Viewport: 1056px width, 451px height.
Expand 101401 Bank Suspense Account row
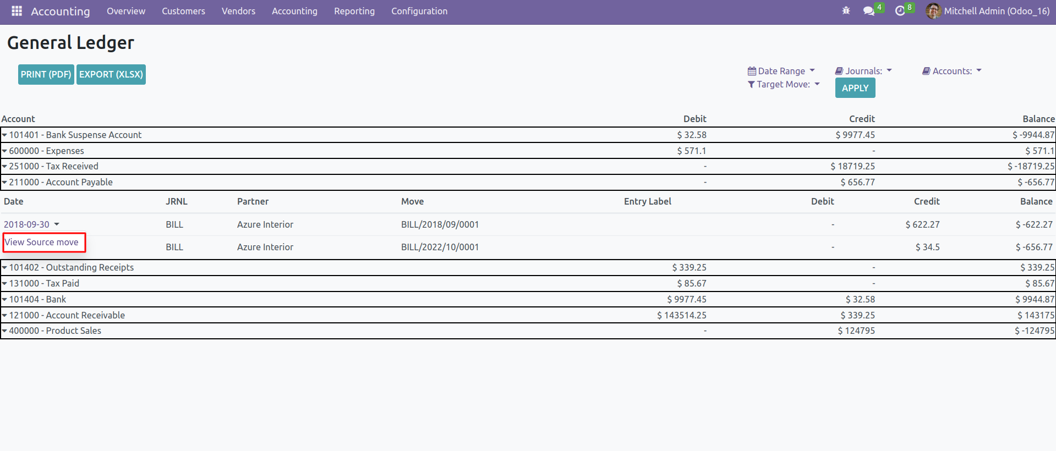pos(5,135)
